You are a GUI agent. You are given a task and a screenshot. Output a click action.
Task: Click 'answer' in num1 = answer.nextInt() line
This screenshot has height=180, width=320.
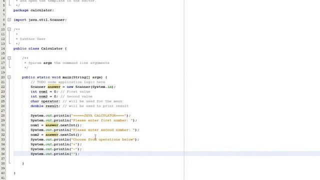pyautogui.click(x=52, y=125)
